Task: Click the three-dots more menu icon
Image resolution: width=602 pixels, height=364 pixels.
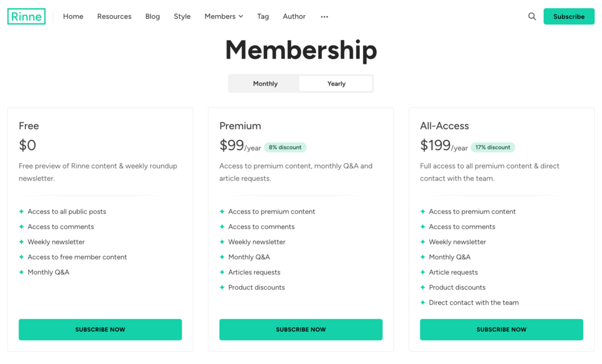Action: click(324, 17)
